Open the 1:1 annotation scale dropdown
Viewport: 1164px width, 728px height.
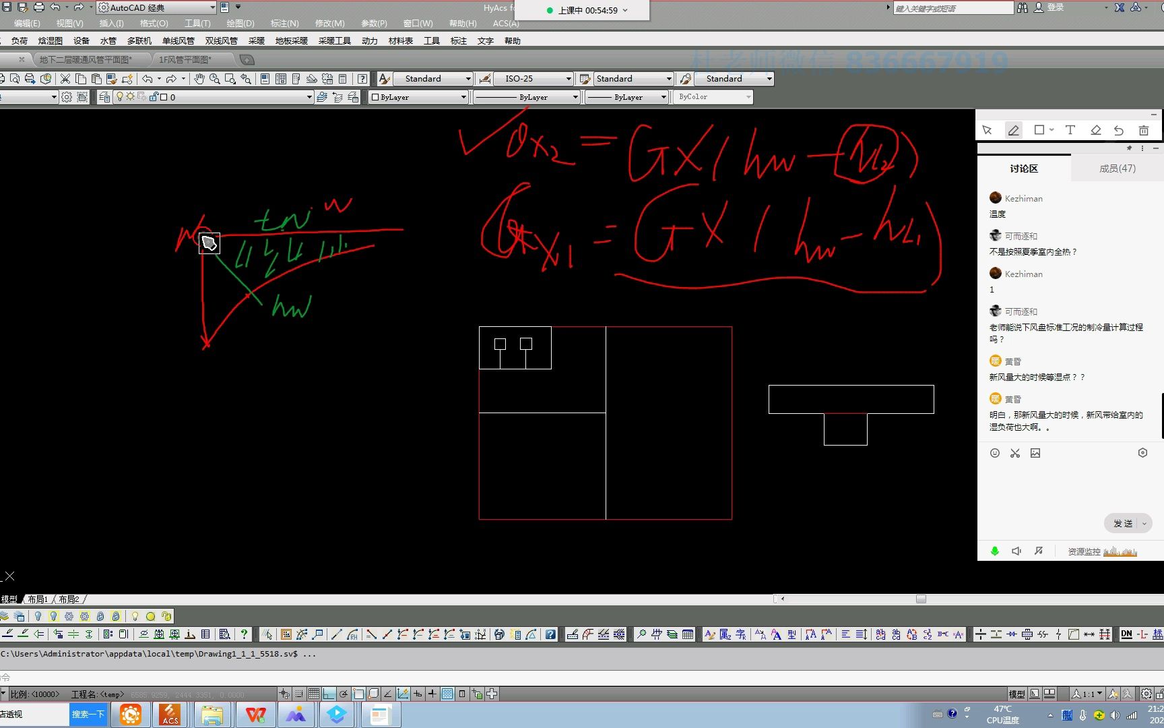coord(1087,694)
